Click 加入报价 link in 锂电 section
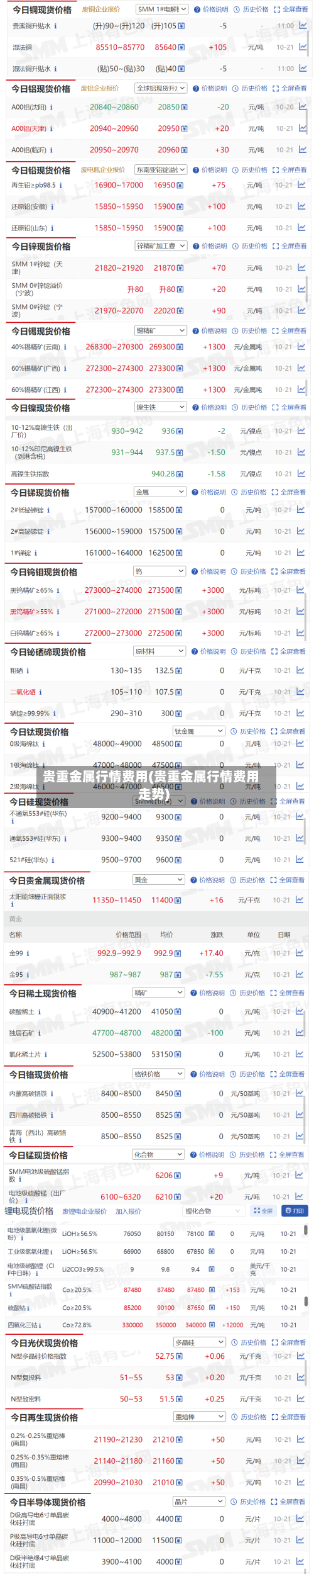The height and width of the screenshot is (1574, 314). coord(128,1211)
